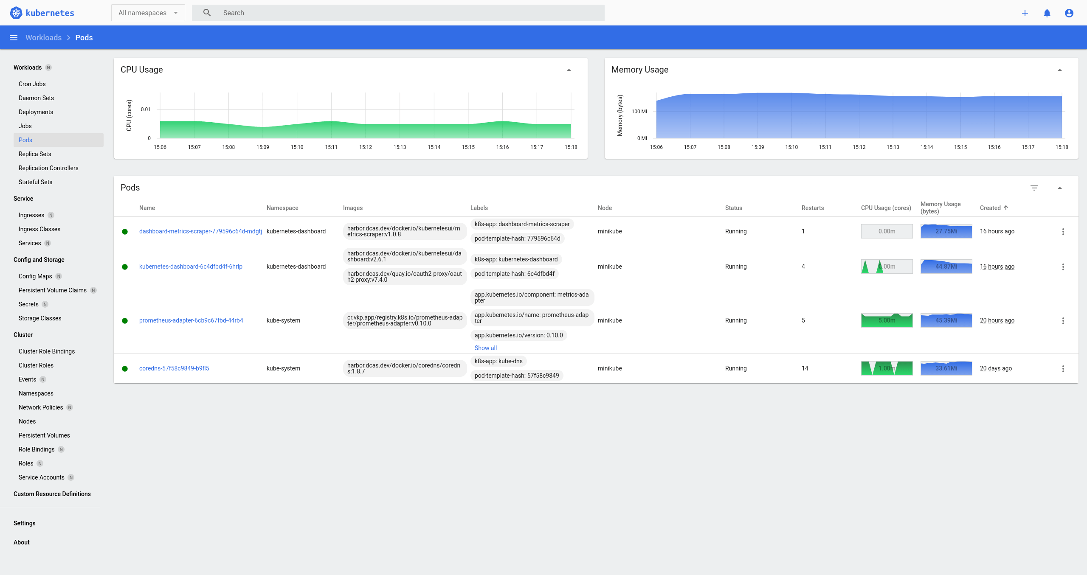Select Deployments in the sidebar
This screenshot has width=1087, height=575.
pos(36,112)
